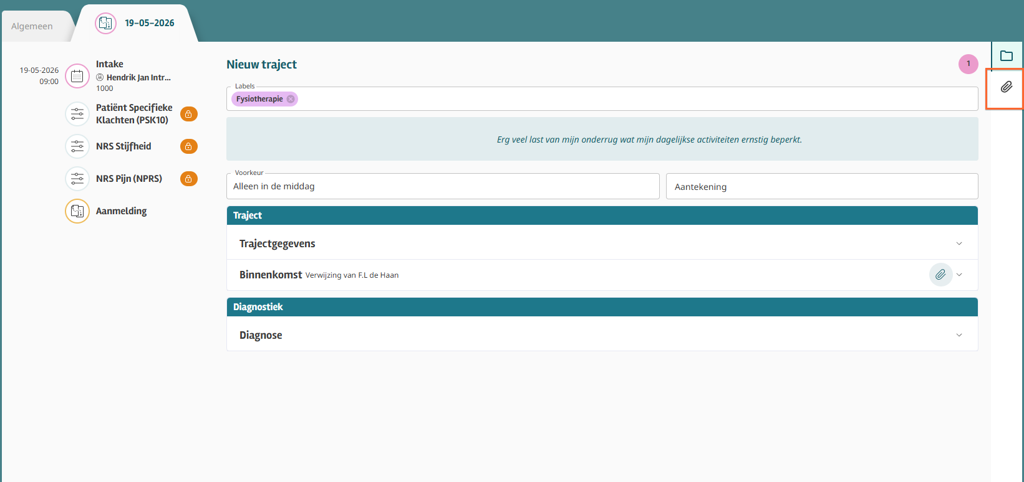Click the complaint text about onderrug
1024x482 pixels.
649,139
